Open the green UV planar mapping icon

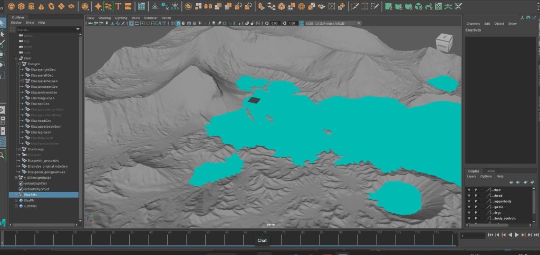pos(389,6)
